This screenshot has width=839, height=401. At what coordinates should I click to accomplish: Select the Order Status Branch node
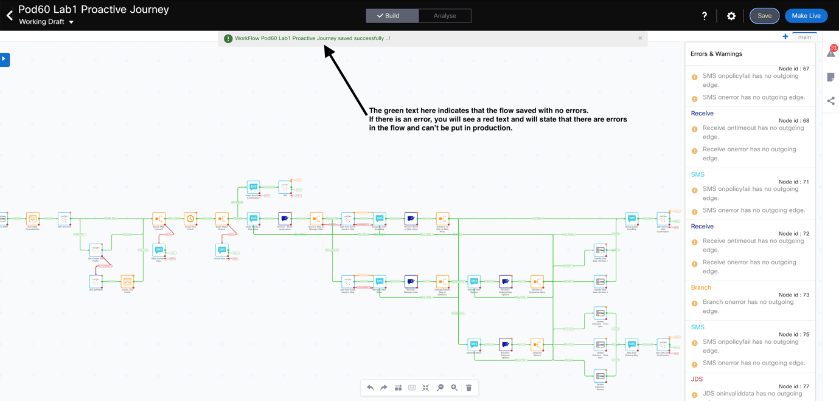(x=221, y=219)
